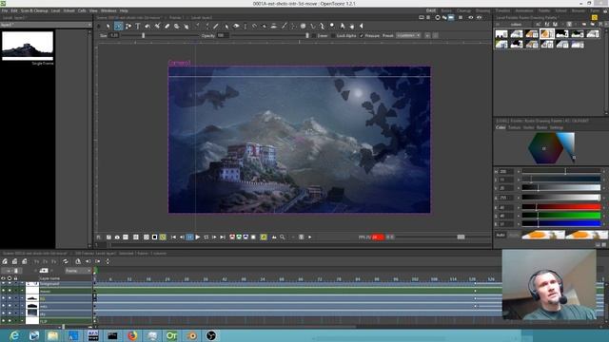Open the Scan & Cleanup menu

point(34,10)
